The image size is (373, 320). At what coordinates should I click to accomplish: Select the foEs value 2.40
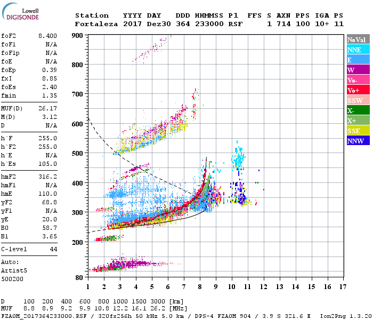tap(50, 87)
